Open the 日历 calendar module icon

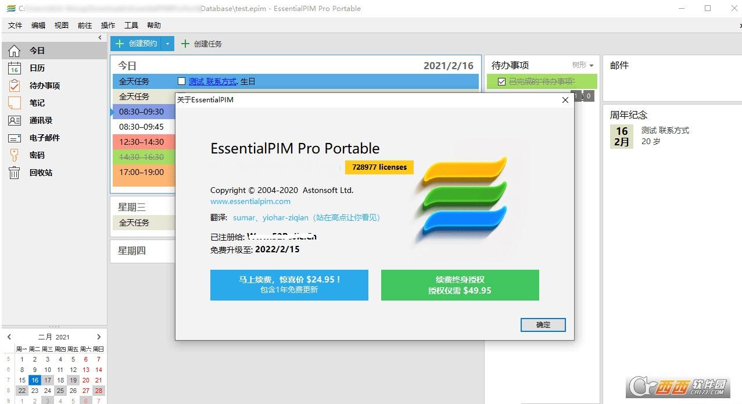(14, 68)
